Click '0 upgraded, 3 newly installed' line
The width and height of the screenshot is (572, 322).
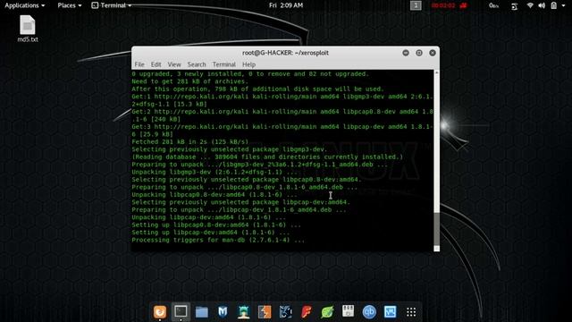[x=250, y=74]
